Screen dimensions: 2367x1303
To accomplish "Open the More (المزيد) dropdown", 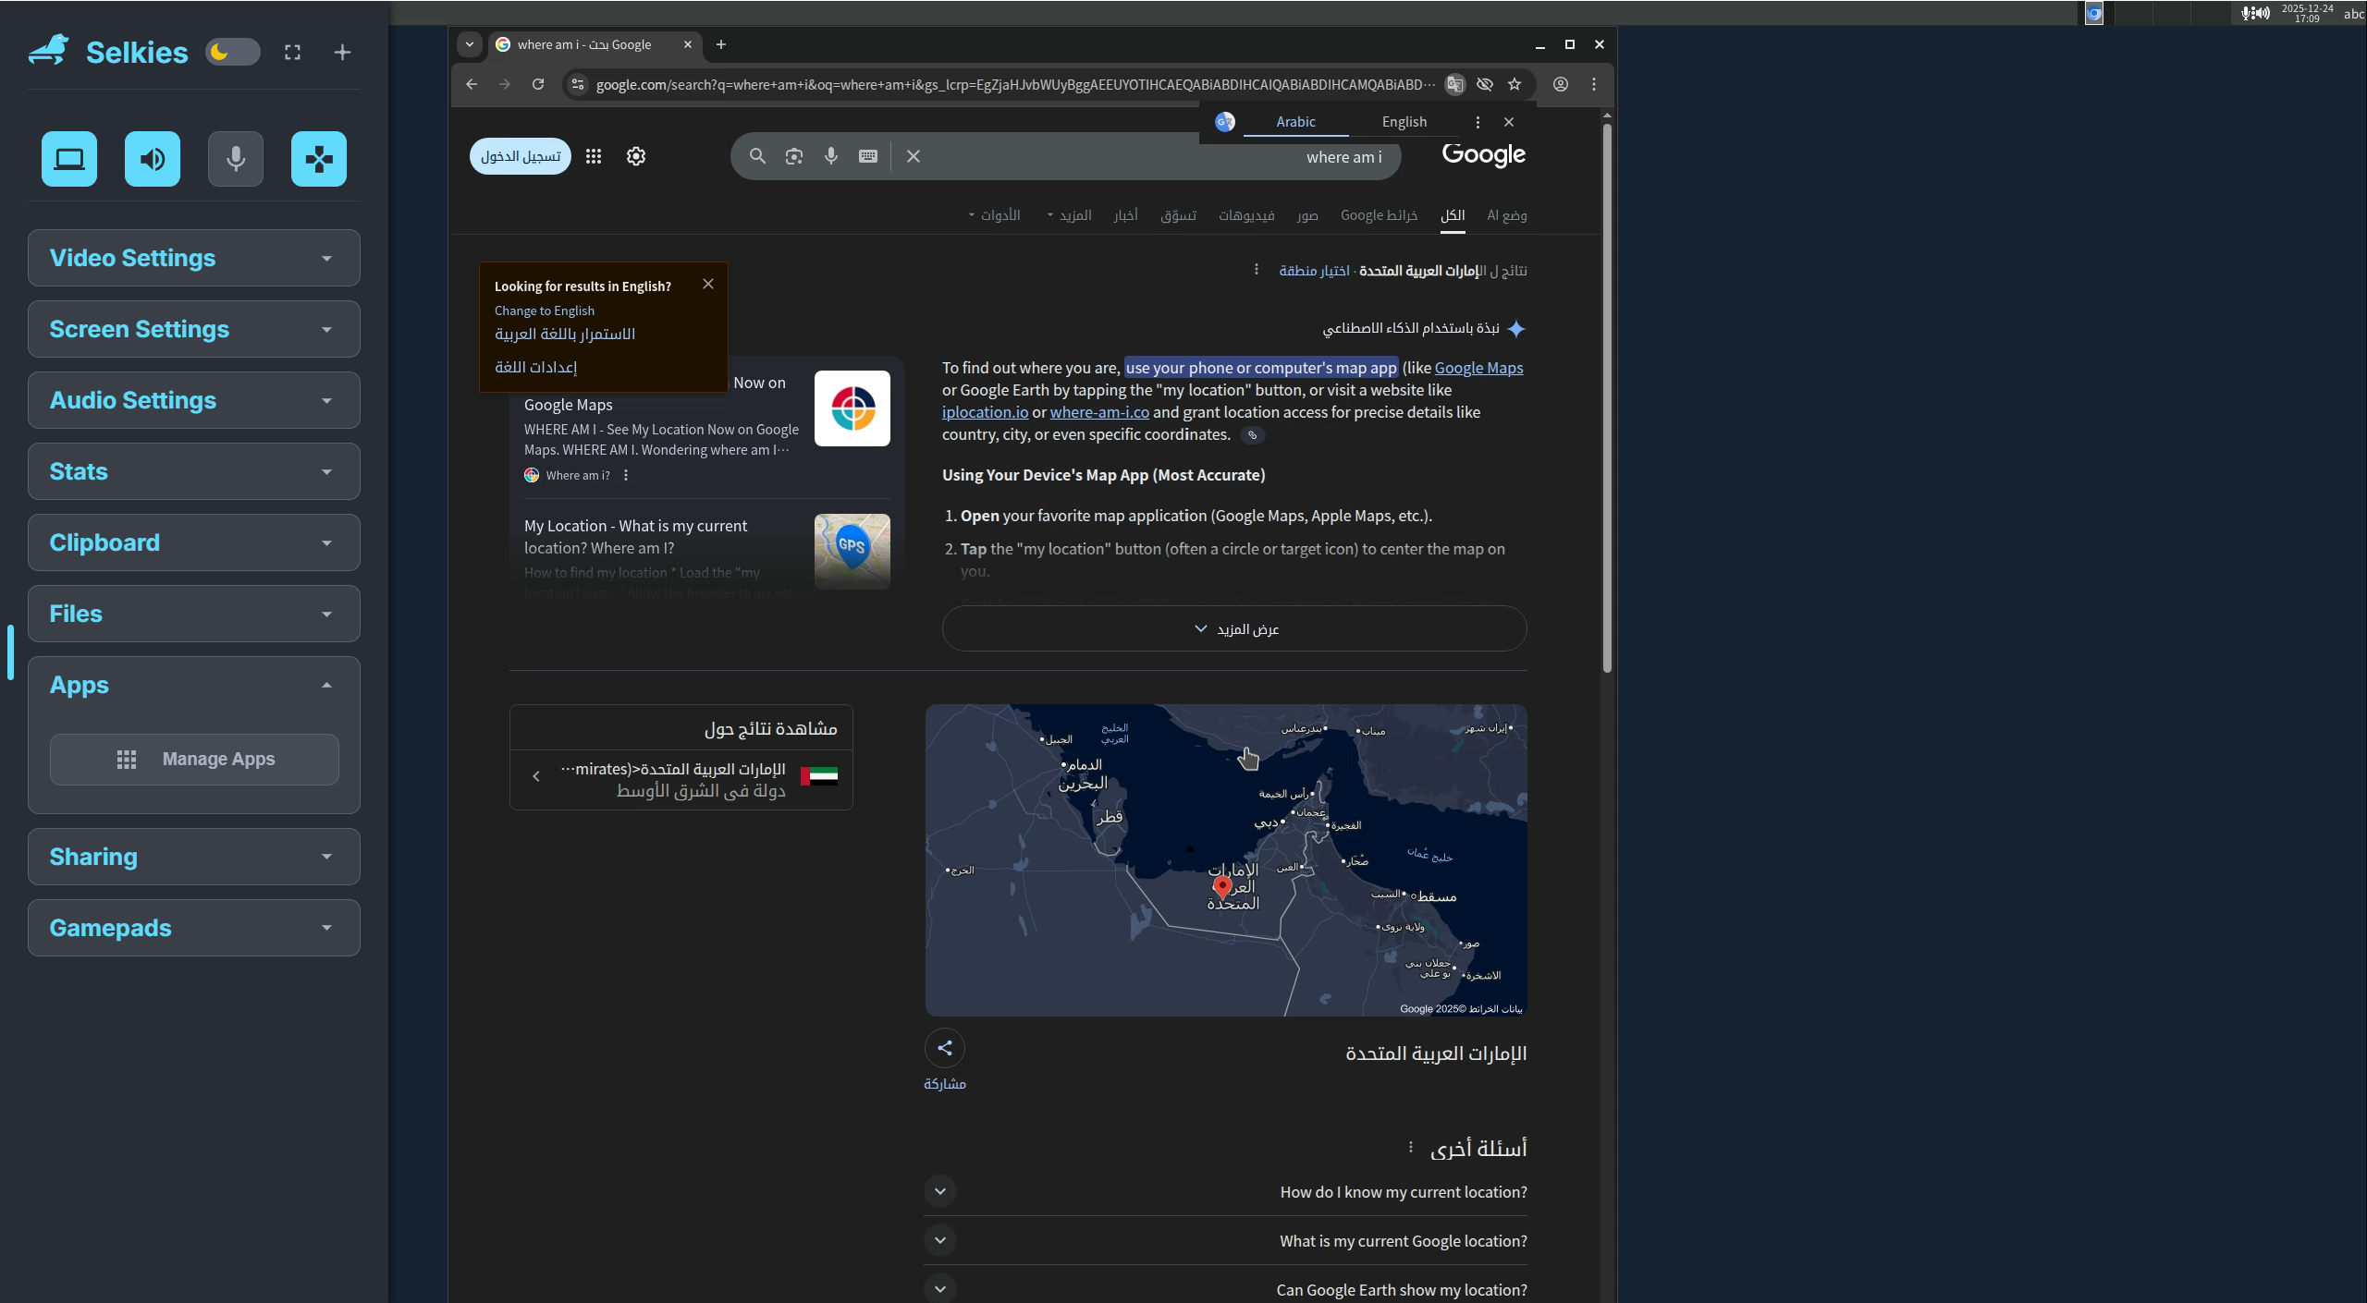I will (1070, 215).
